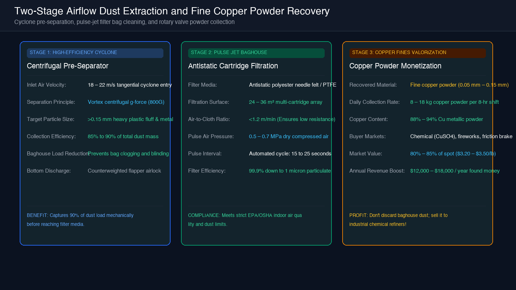Select "<1.2 m/min (Ensures low resistance)" value
Viewport: 516px width, 290px height.
292,119
